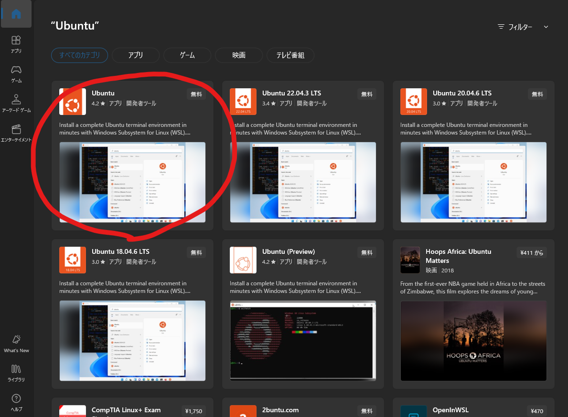Open ライブラリ in sidebar
The height and width of the screenshot is (417, 568).
click(16, 374)
